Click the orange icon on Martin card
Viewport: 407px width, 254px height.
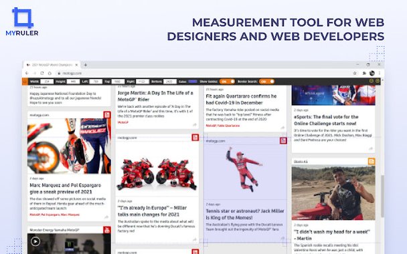pos(372,162)
